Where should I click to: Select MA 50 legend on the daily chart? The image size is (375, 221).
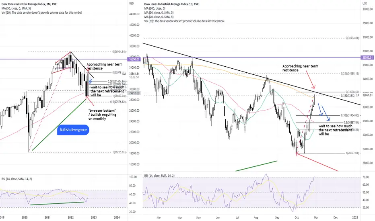pyautogui.click(x=159, y=13)
